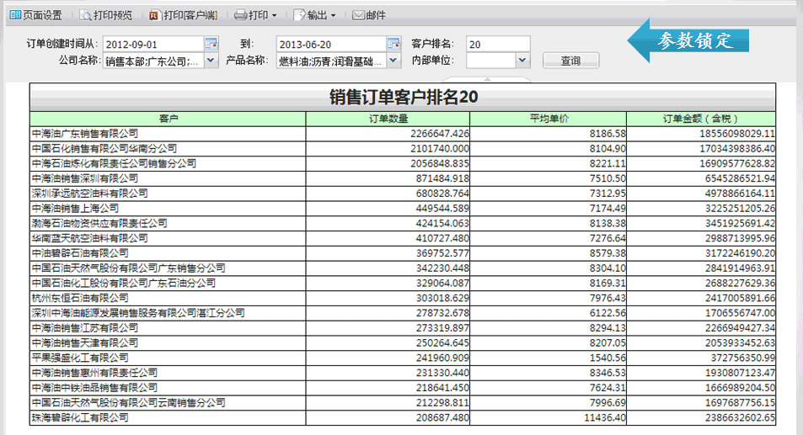The width and height of the screenshot is (803, 435).
Task: Click the 公司名称 field 销售本部;广东公司
Action: (153, 61)
